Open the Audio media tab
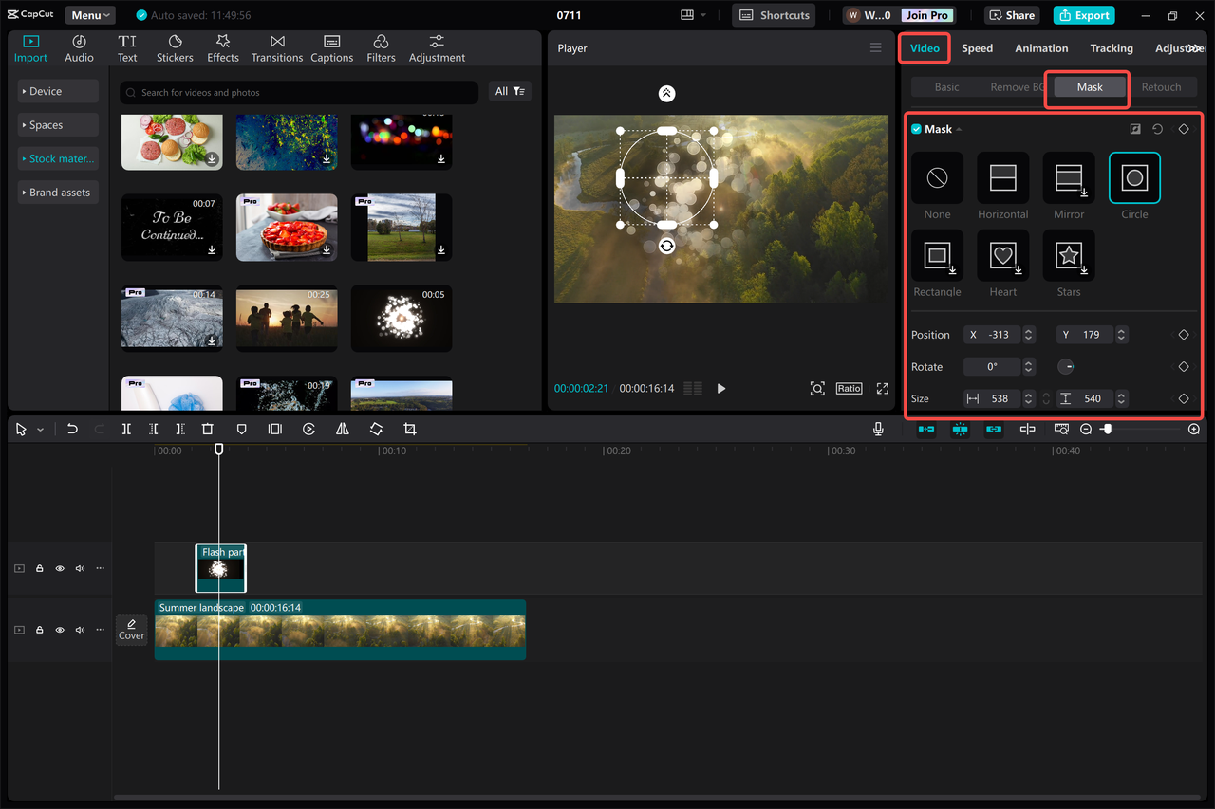 79,48
